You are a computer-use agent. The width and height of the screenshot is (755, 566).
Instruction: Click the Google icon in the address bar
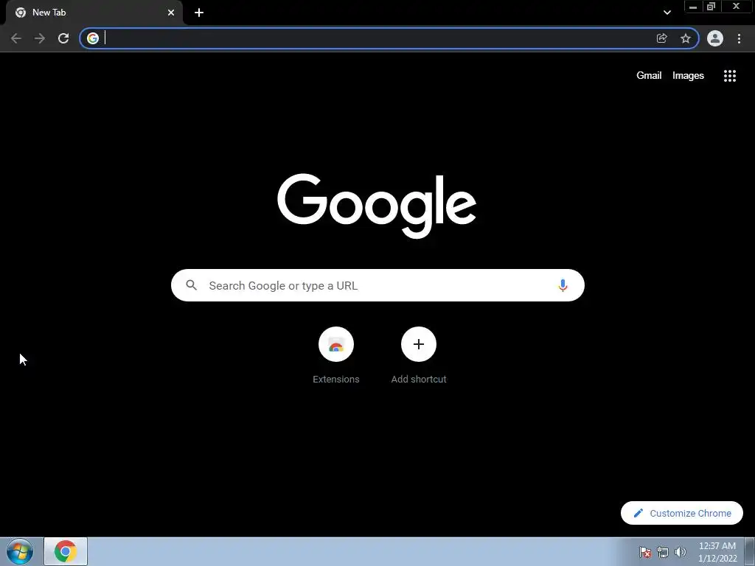[x=93, y=38]
